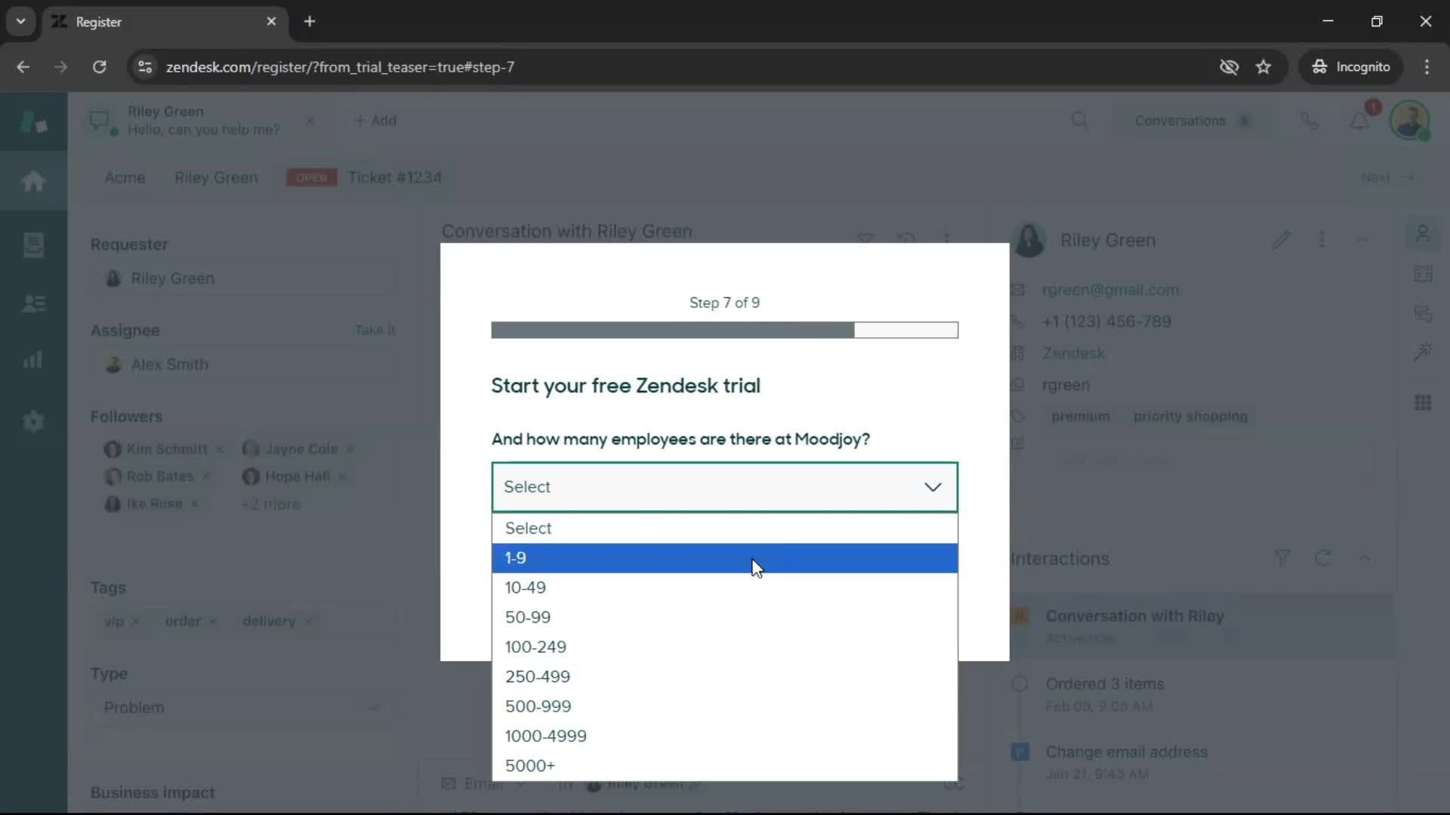The height and width of the screenshot is (815, 1450).
Task: Click the Add tab button
Action: (x=375, y=121)
